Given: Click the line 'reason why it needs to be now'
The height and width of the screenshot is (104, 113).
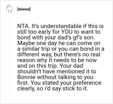Looking at the screenshot, I should point(57,60).
